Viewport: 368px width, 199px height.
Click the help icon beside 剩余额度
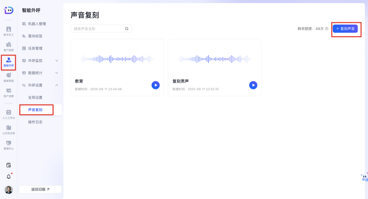pos(327,29)
